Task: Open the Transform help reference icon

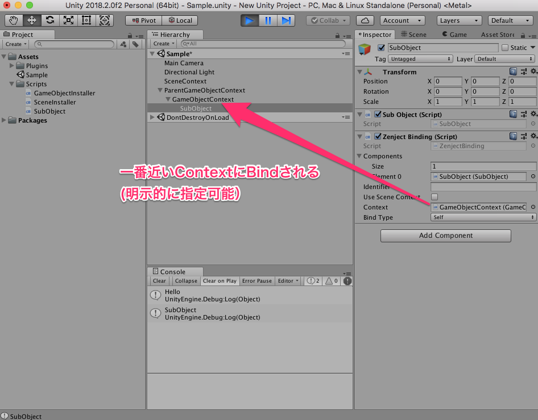Action: pos(514,71)
